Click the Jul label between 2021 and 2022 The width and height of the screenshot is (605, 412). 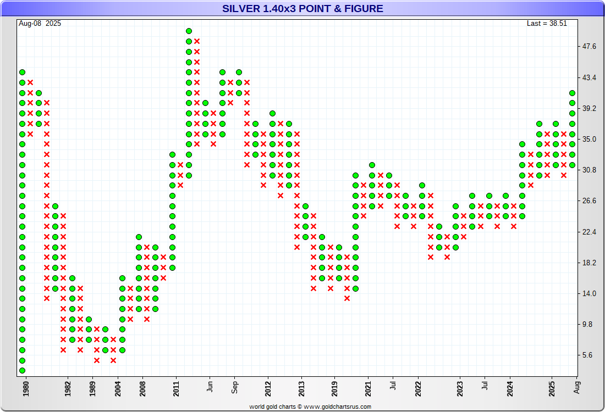point(393,386)
